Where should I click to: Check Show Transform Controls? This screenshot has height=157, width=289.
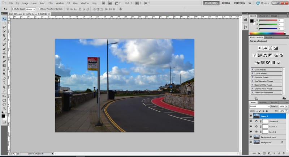click(x=39, y=9)
